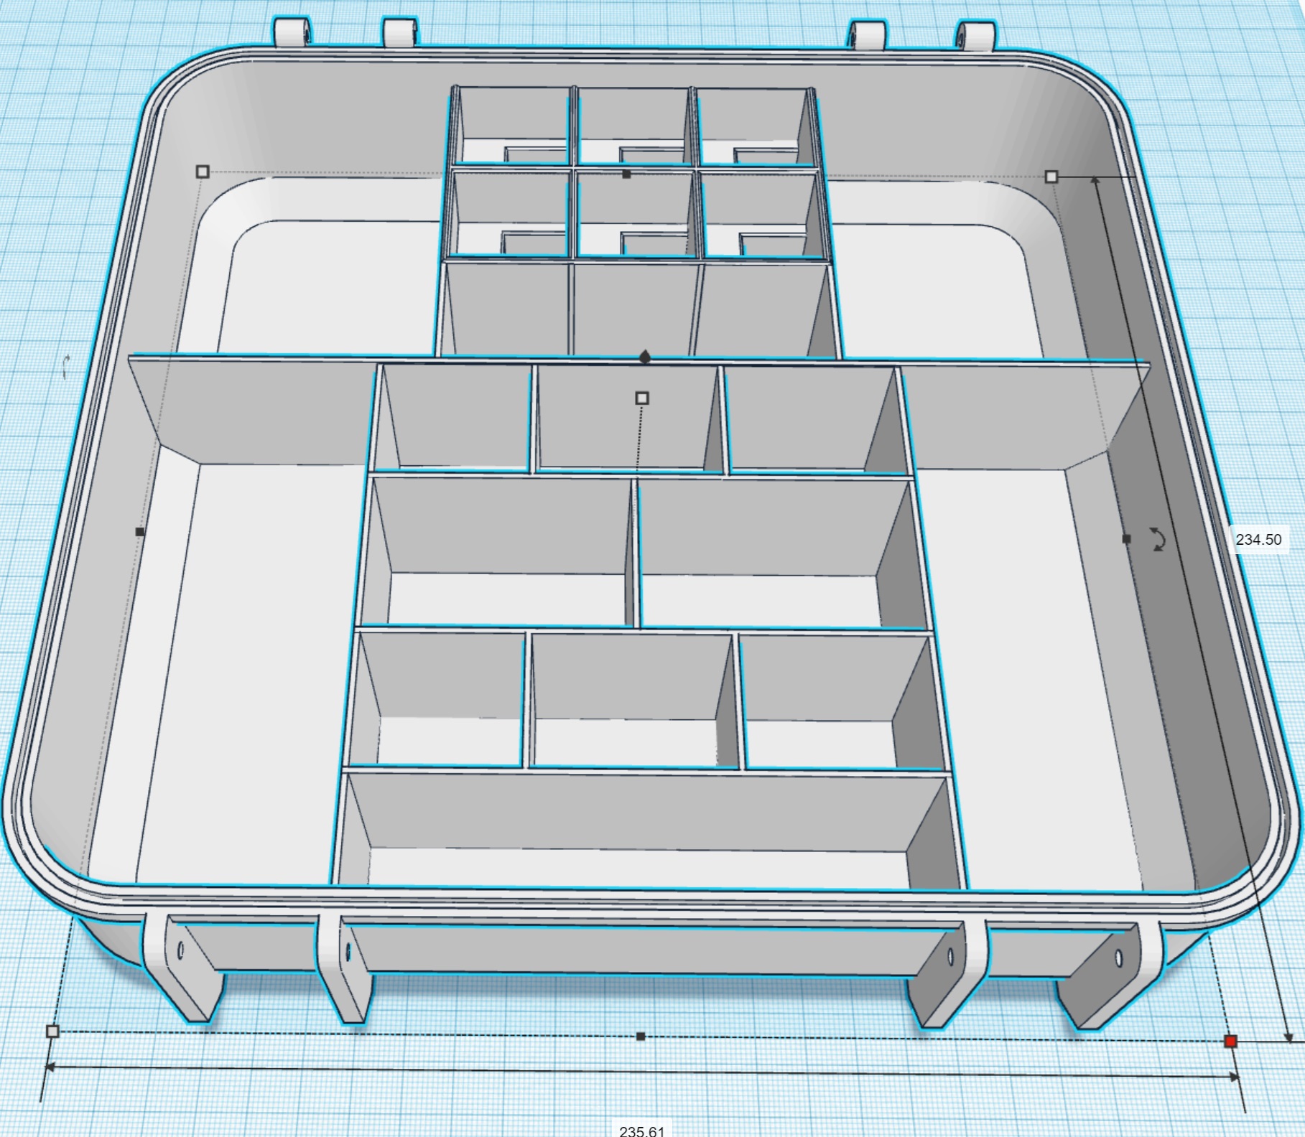Click the black midpoint handle on left edge
This screenshot has width=1305, height=1137.
[139, 532]
